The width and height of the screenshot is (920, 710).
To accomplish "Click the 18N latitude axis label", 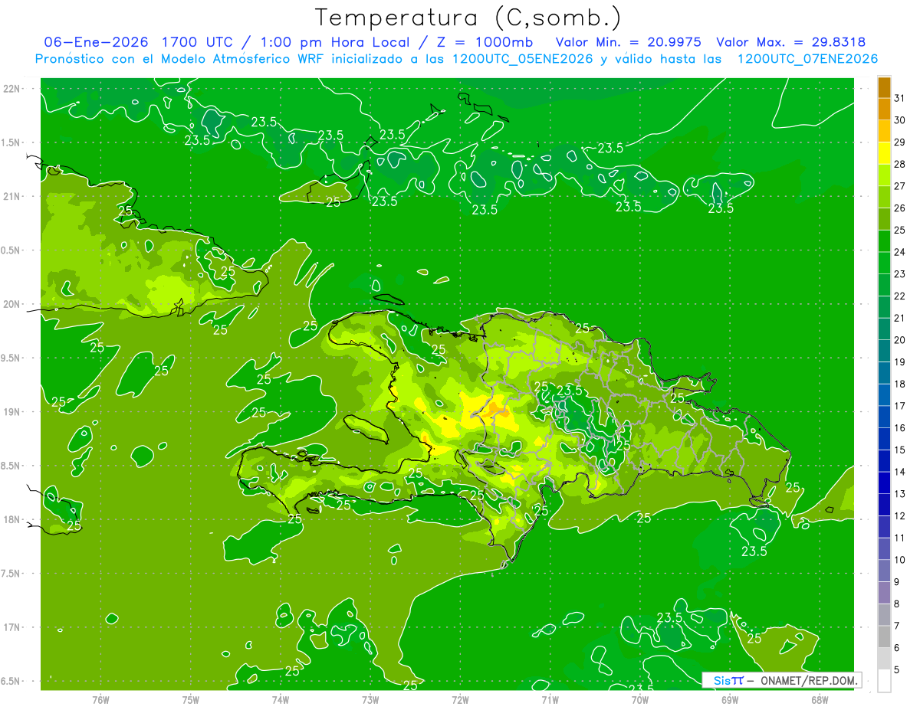I will click(11, 519).
